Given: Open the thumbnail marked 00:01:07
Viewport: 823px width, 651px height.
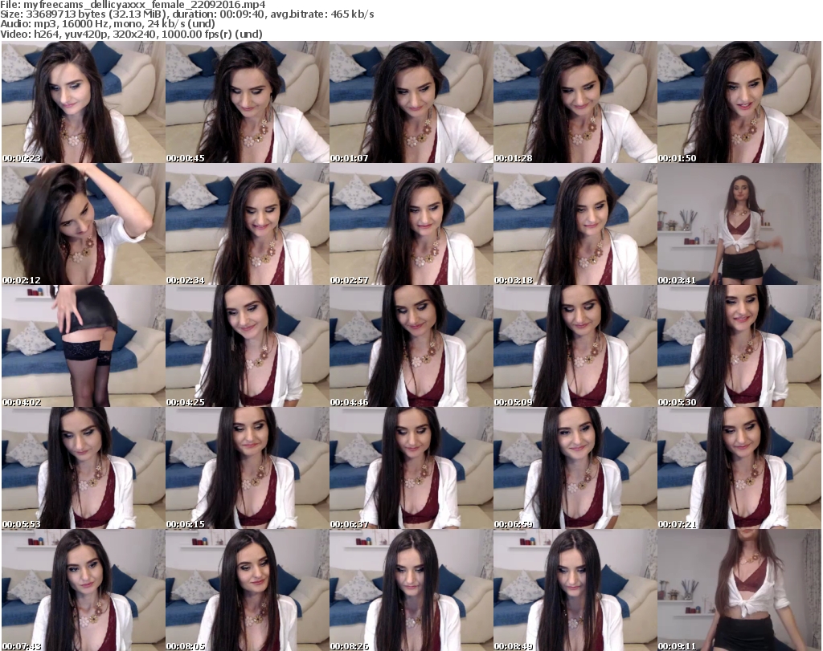Looking at the screenshot, I should 411,102.
